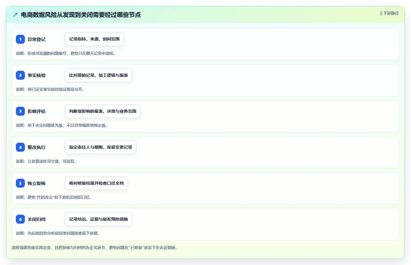This screenshot has height=265, width=411.
Task: Click step number badge 6
Action: coord(20,219)
